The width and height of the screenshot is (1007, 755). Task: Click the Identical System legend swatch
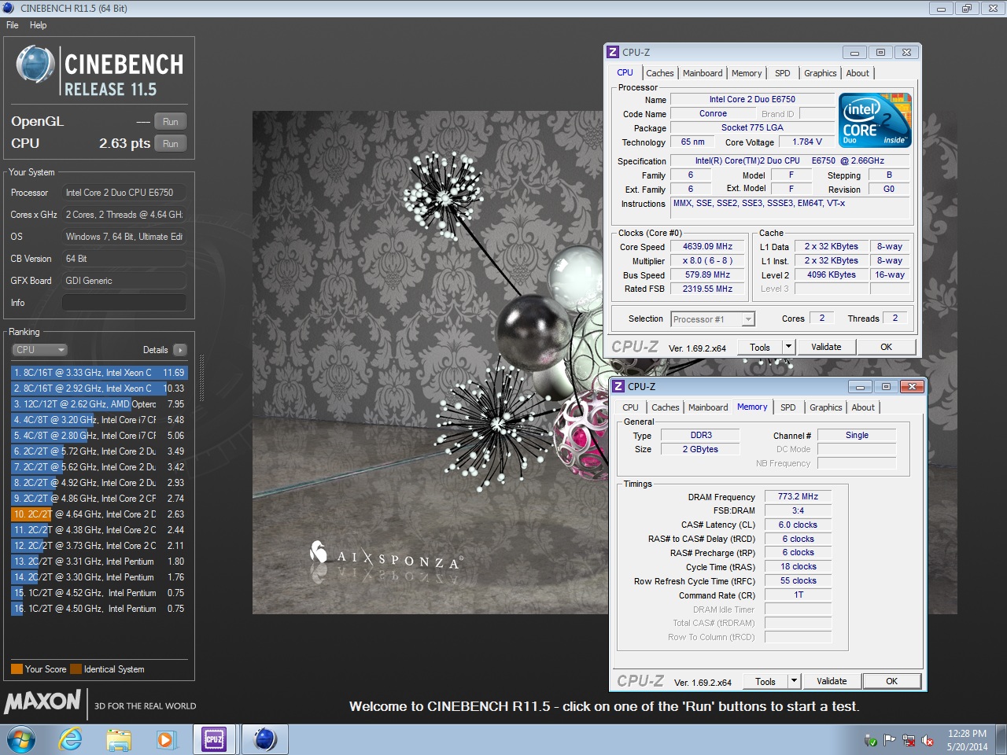tap(76, 669)
